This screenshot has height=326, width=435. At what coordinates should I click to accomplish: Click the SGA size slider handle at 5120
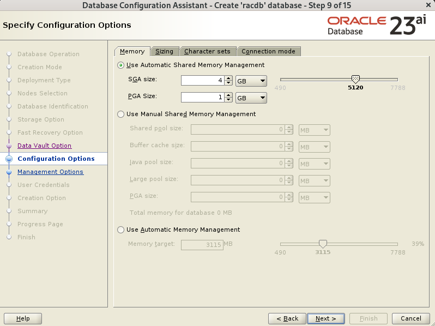(x=355, y=80)
